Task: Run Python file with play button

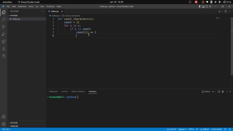Action: (x=219, y=11)
